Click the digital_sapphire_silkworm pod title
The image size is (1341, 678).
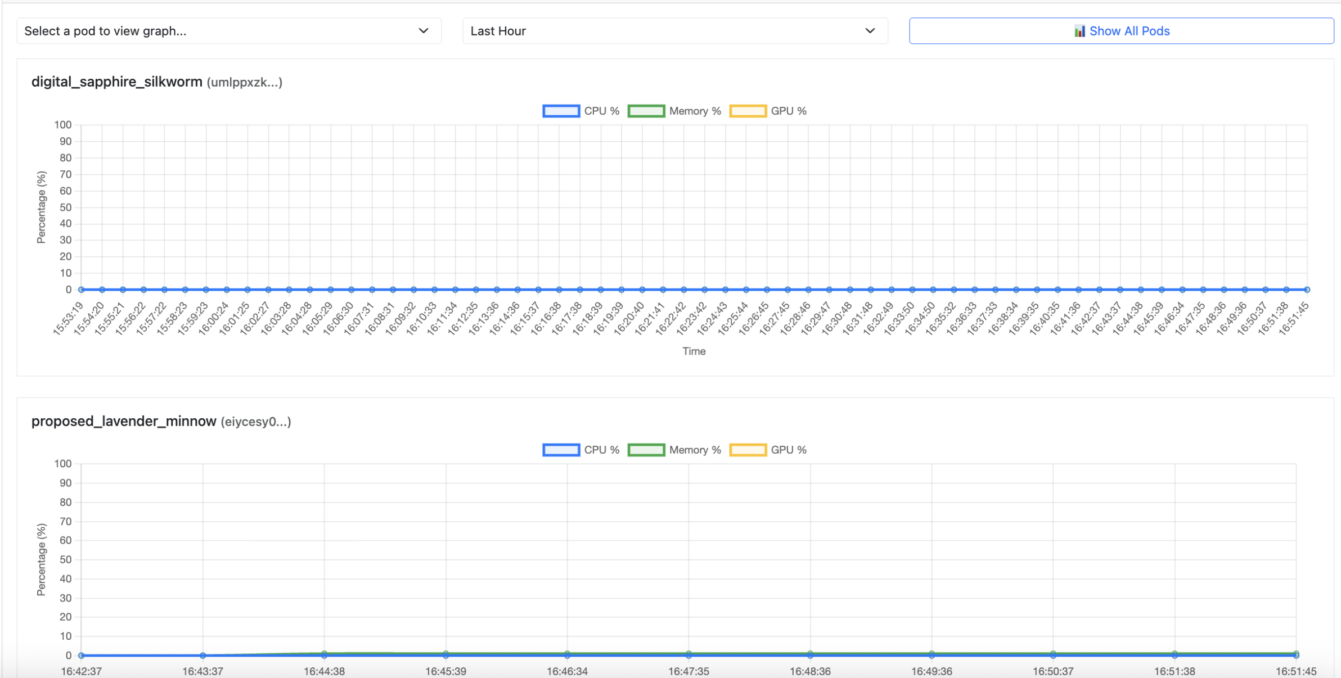click(x=116, y=82)
